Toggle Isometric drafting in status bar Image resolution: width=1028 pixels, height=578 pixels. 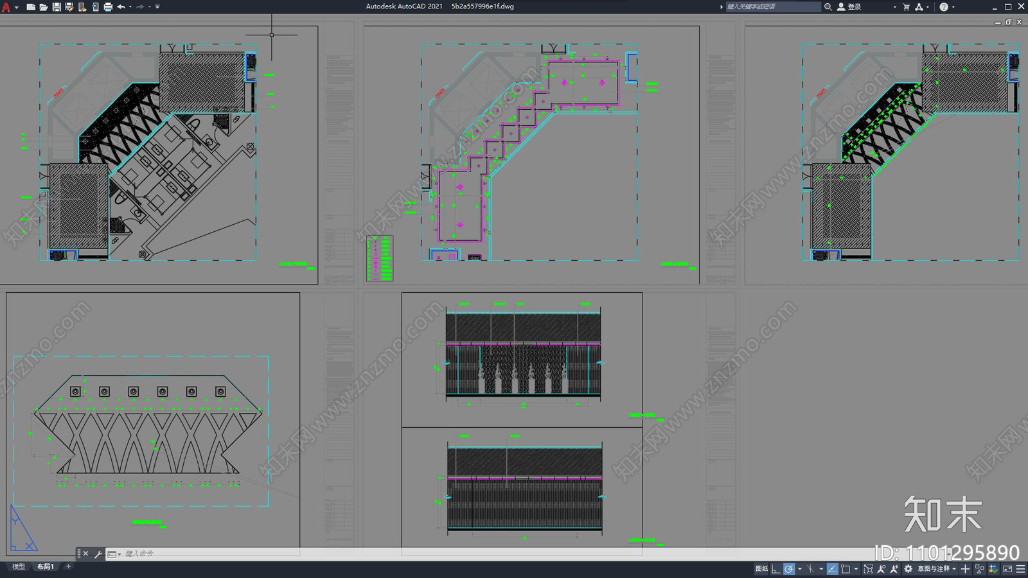coord(810,569)
